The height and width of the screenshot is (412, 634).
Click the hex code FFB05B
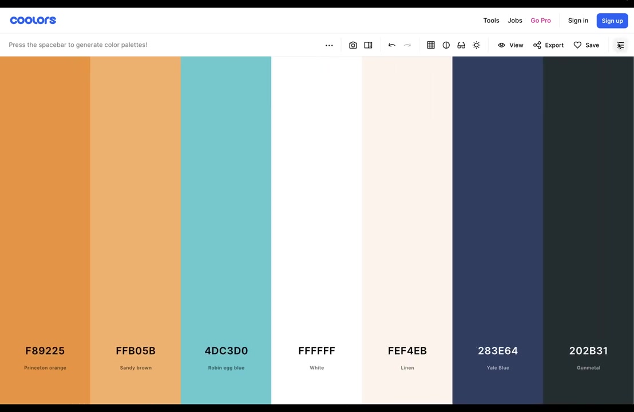tap(136, 351)
